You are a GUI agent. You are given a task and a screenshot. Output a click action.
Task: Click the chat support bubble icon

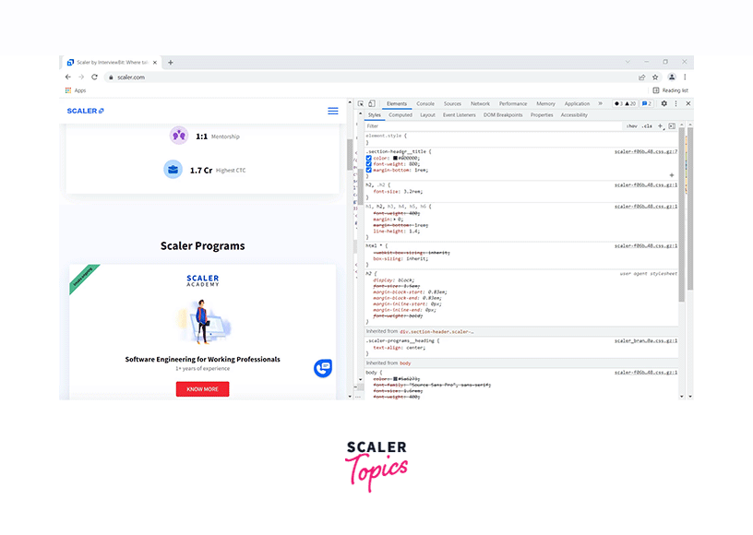click(323, 367)
